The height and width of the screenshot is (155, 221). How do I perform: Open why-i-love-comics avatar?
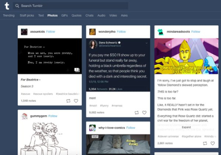click(x=92, y=128)
